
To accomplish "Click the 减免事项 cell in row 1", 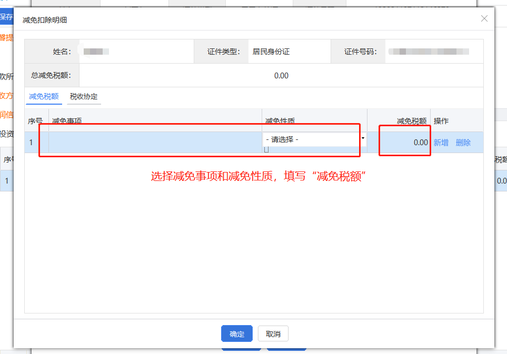I will tap(155, 142).
